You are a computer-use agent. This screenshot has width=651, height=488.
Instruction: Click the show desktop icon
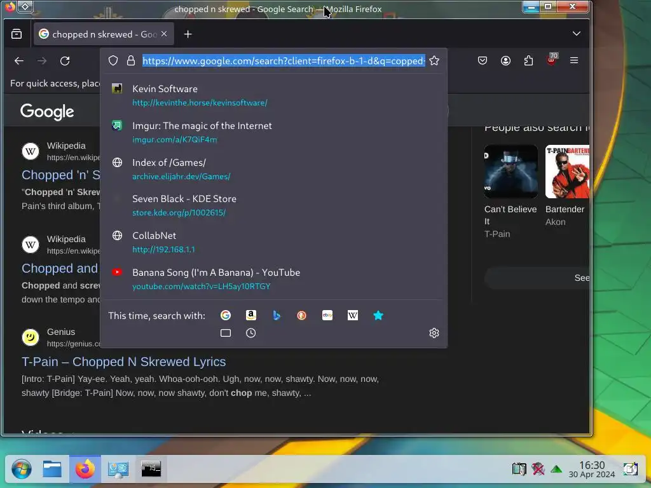click(630, 469)
